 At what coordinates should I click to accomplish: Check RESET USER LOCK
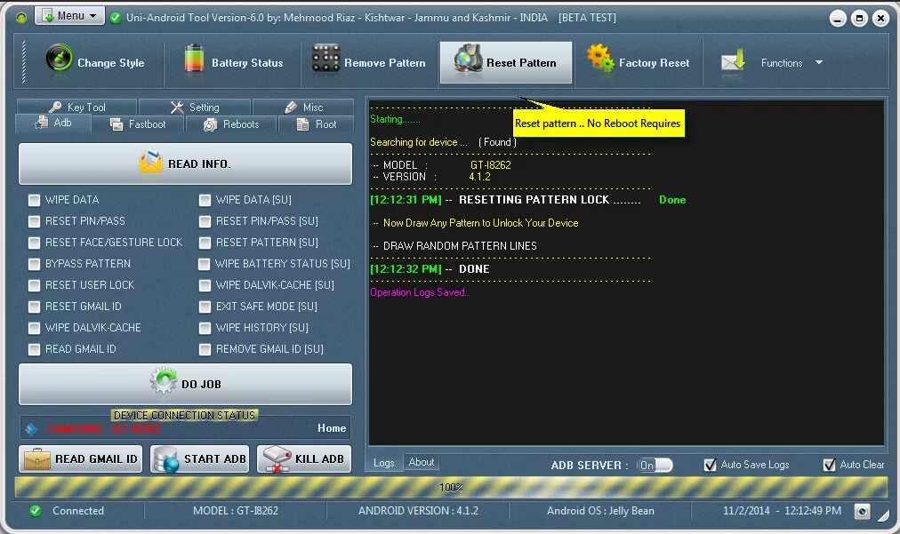[x=35, y=285]
